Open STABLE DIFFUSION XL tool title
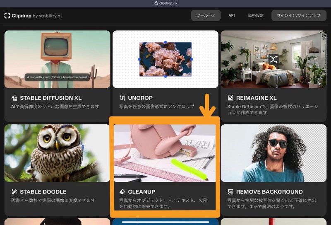This screenshot has width=331, height=225. point(50,98)
